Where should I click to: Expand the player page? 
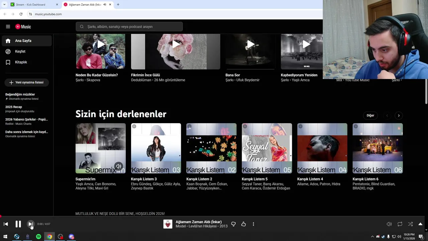tap(420, 224)
